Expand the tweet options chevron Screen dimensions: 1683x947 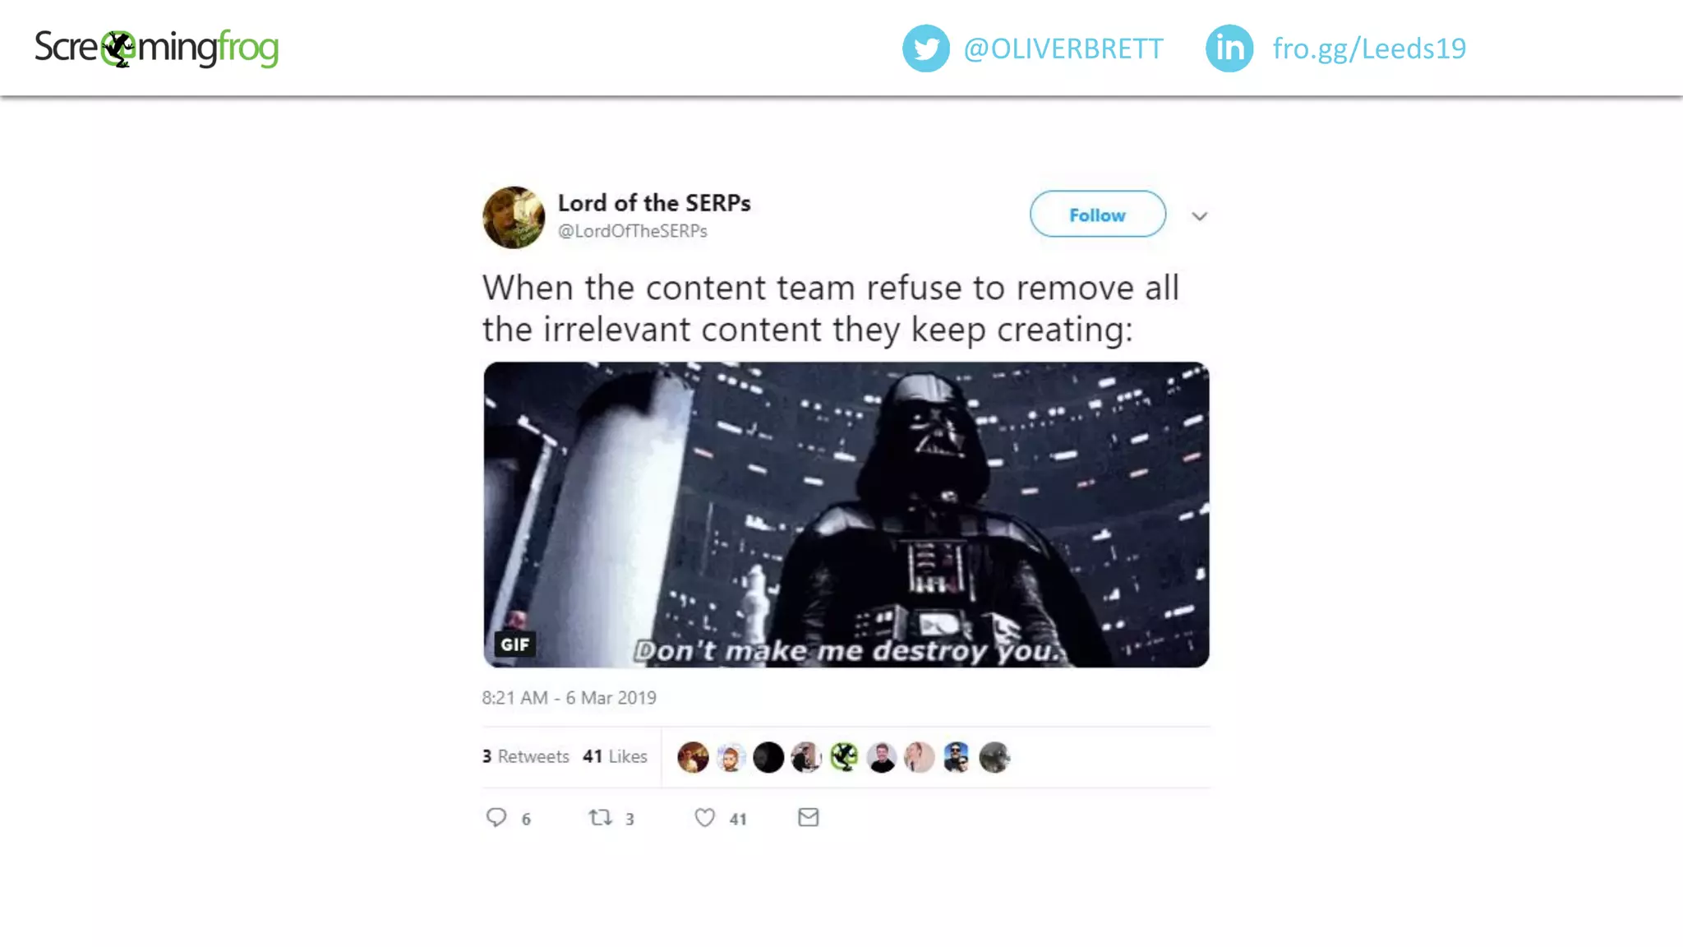(1200, 216)
